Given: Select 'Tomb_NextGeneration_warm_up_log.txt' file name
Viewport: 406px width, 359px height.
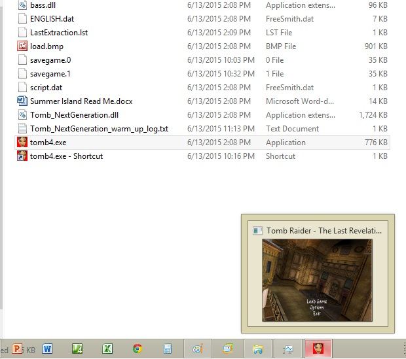Looking at the screenshot, I should pos(99,129).
